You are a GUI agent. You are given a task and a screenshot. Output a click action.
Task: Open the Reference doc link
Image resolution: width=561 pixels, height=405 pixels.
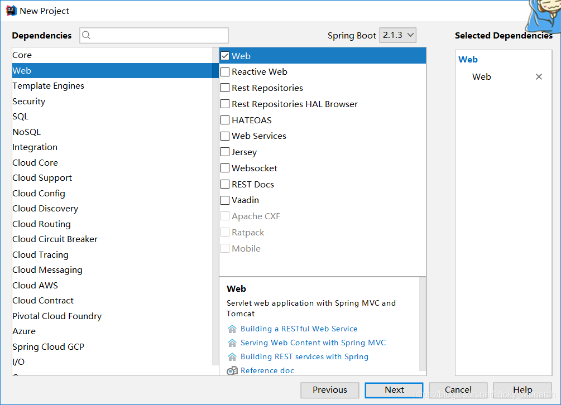pyautogui.click(x=267, y=370)
